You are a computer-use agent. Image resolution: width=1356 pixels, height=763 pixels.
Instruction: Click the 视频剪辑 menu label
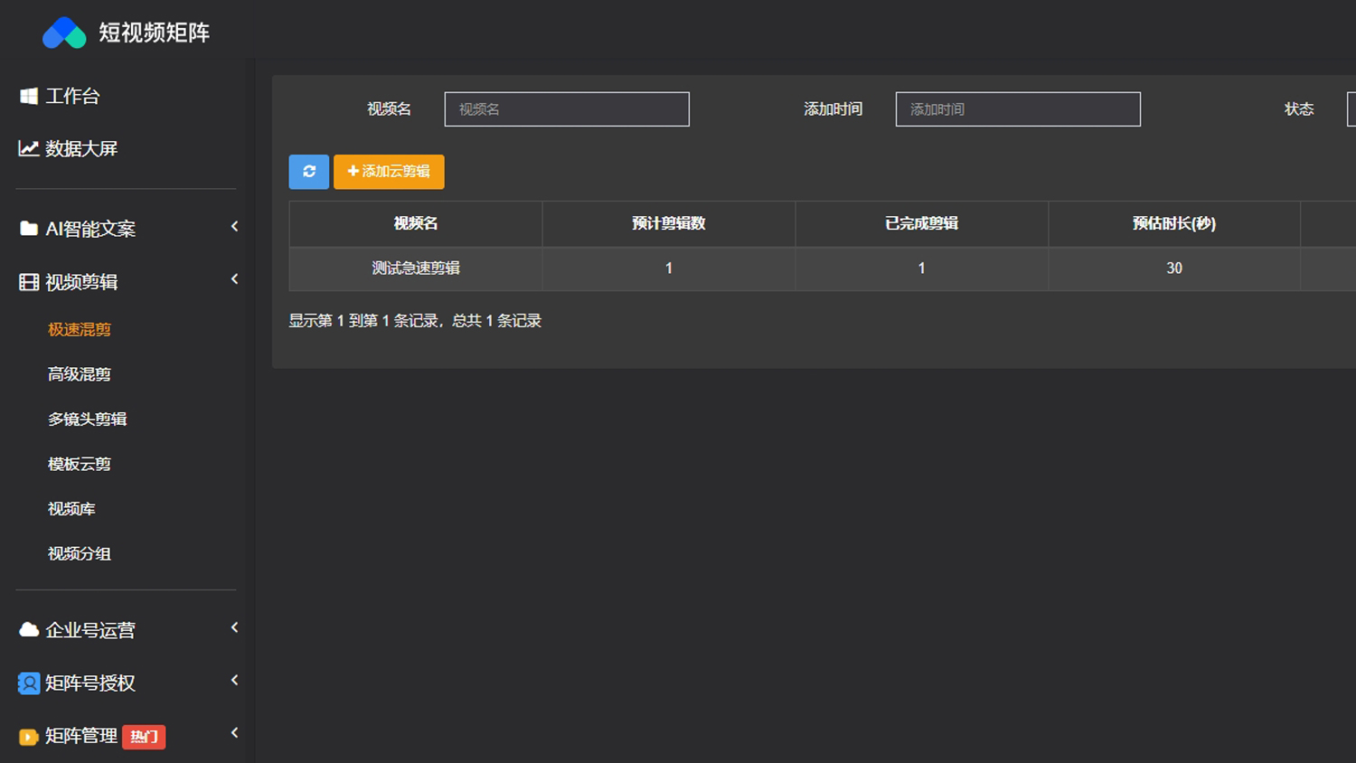[81, 282]
